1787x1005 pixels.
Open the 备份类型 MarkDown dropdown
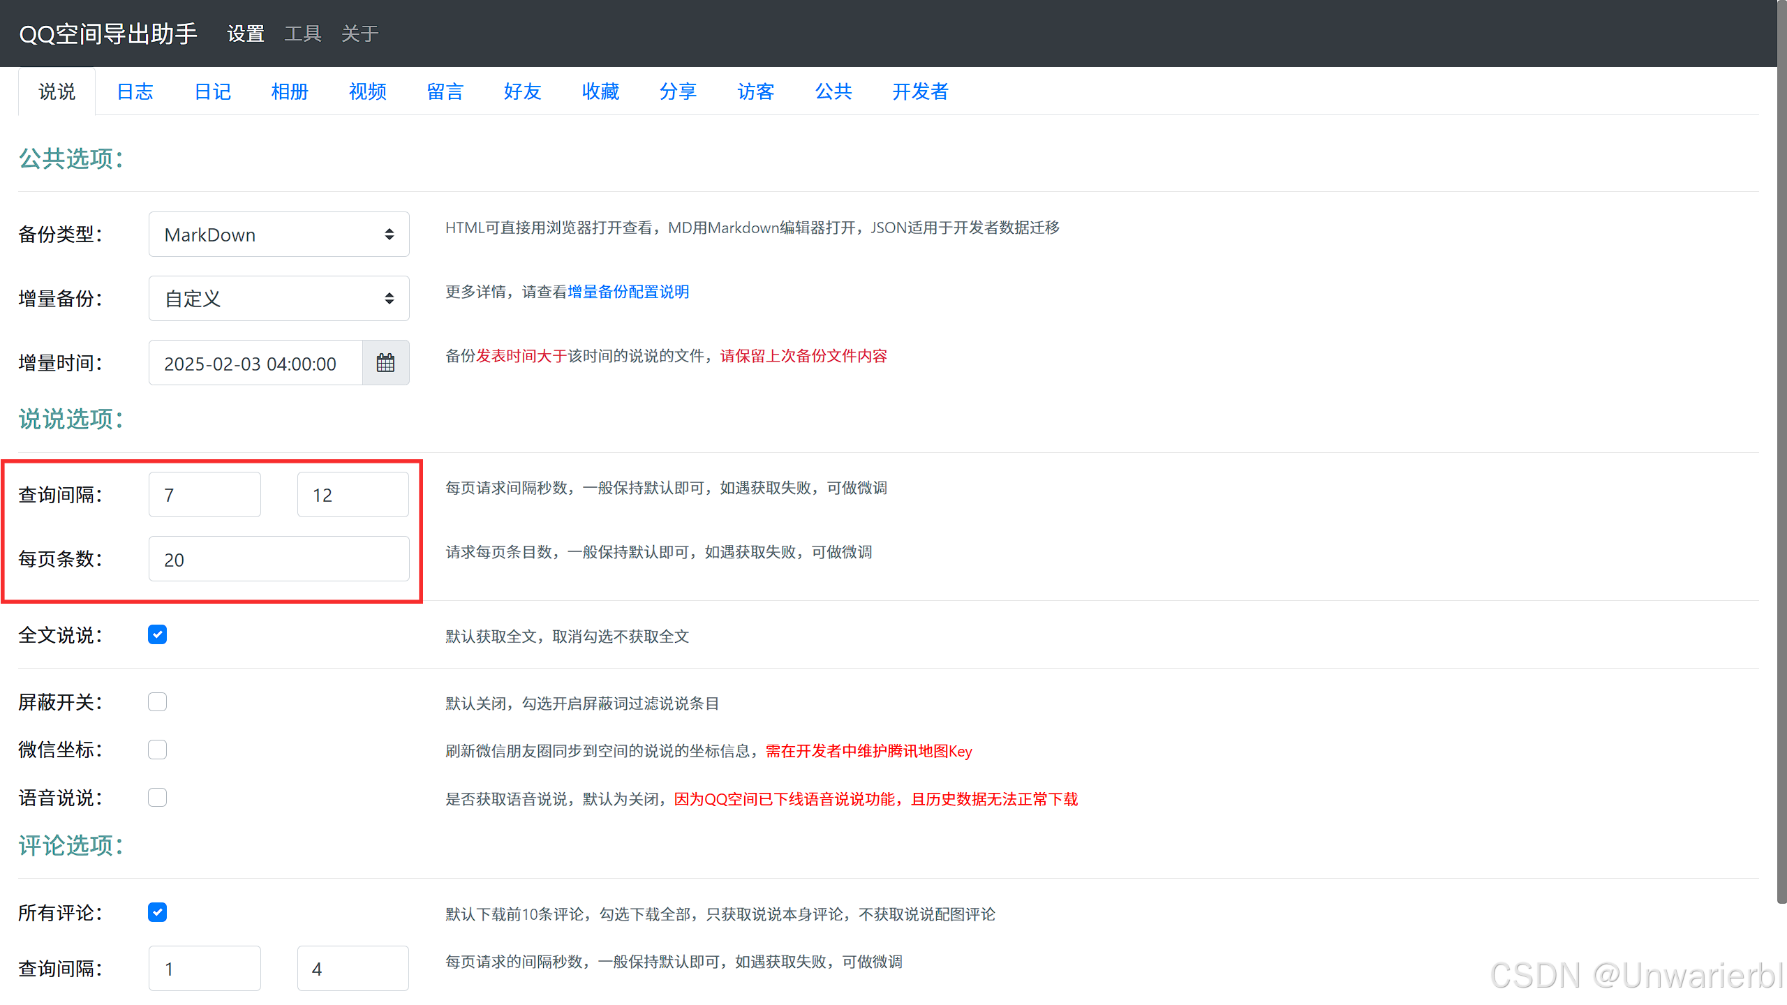click(x=279, y=234)
